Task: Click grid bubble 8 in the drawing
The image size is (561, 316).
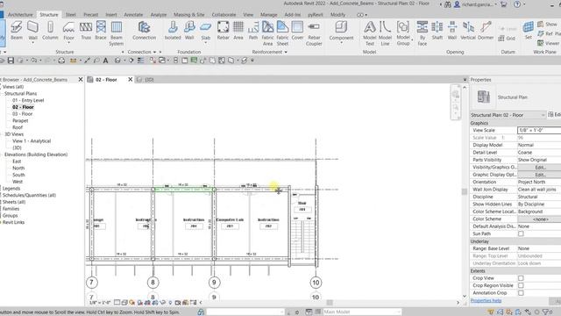Action: point(153,283)
